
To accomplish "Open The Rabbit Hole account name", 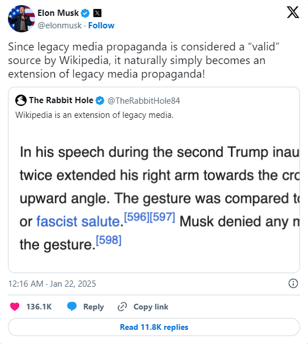I will coord(61,100).
